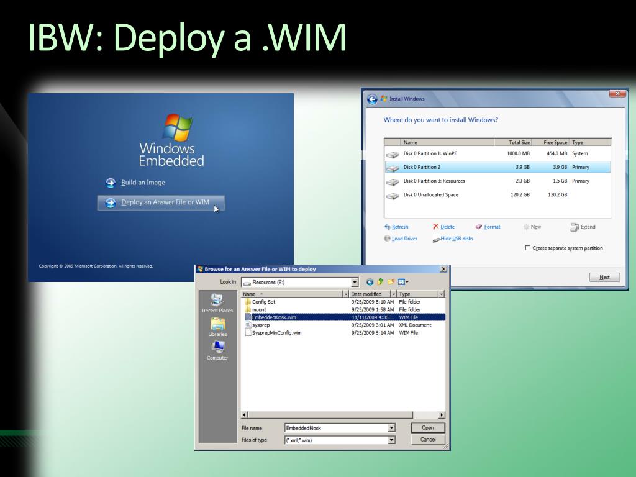Click the File name input field
636x477 pixels.
coord(337,428)
